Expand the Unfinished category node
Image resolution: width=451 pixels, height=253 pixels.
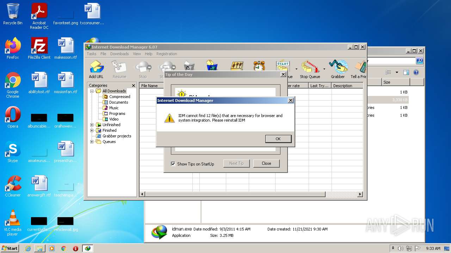coord(92,125)
